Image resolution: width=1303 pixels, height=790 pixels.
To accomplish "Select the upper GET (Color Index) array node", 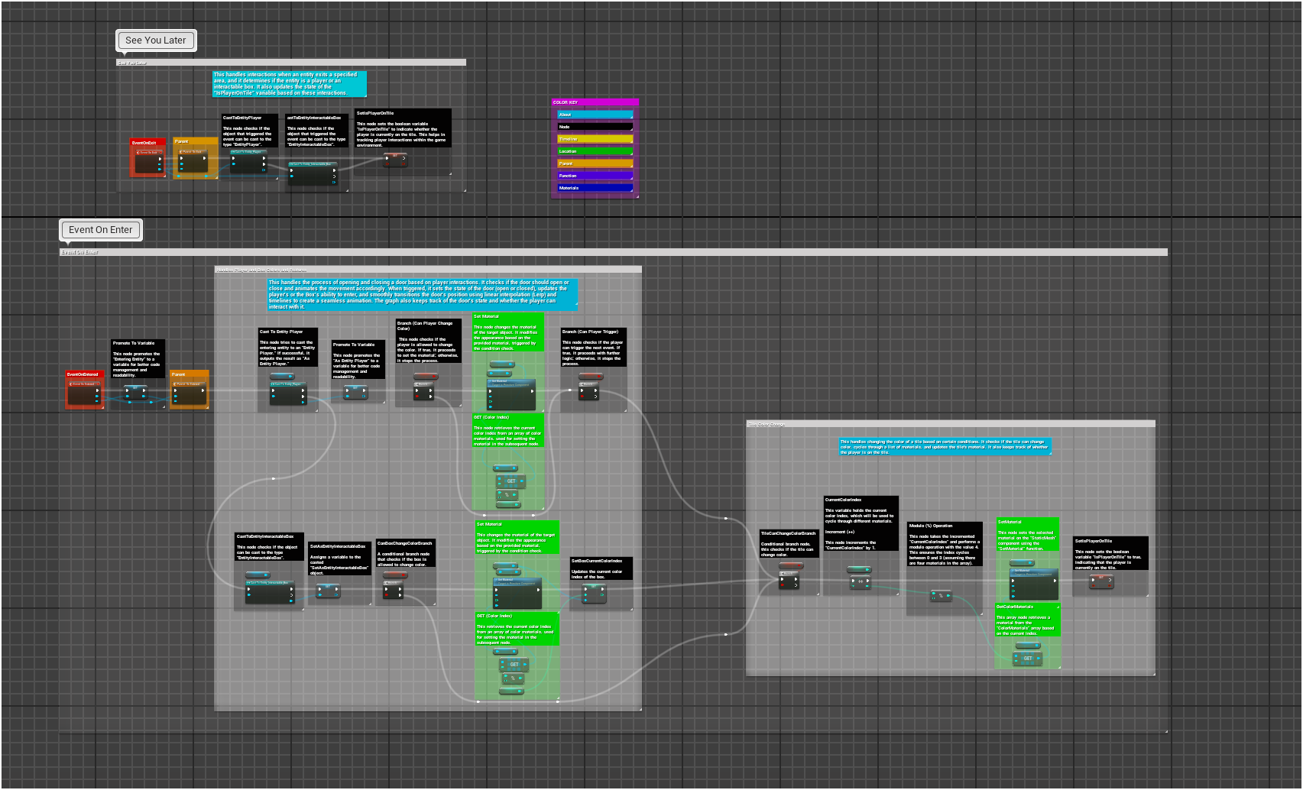I will tap(511, 481).
